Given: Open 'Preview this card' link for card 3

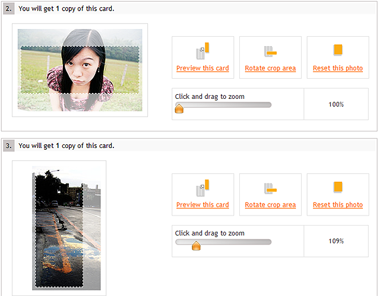Looking at the screenshot, I should click(202, 205).
